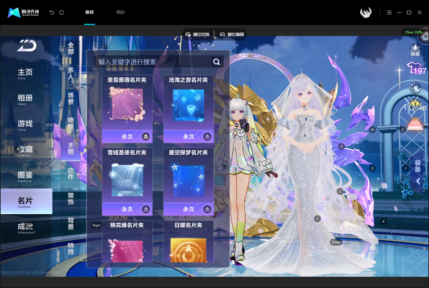Open the birthday cake icon
Viewport: 429px width, 288px height.
coord(415,124)
